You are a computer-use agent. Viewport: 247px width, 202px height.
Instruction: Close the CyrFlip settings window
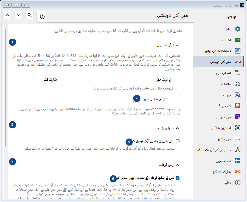click(7, 5)
